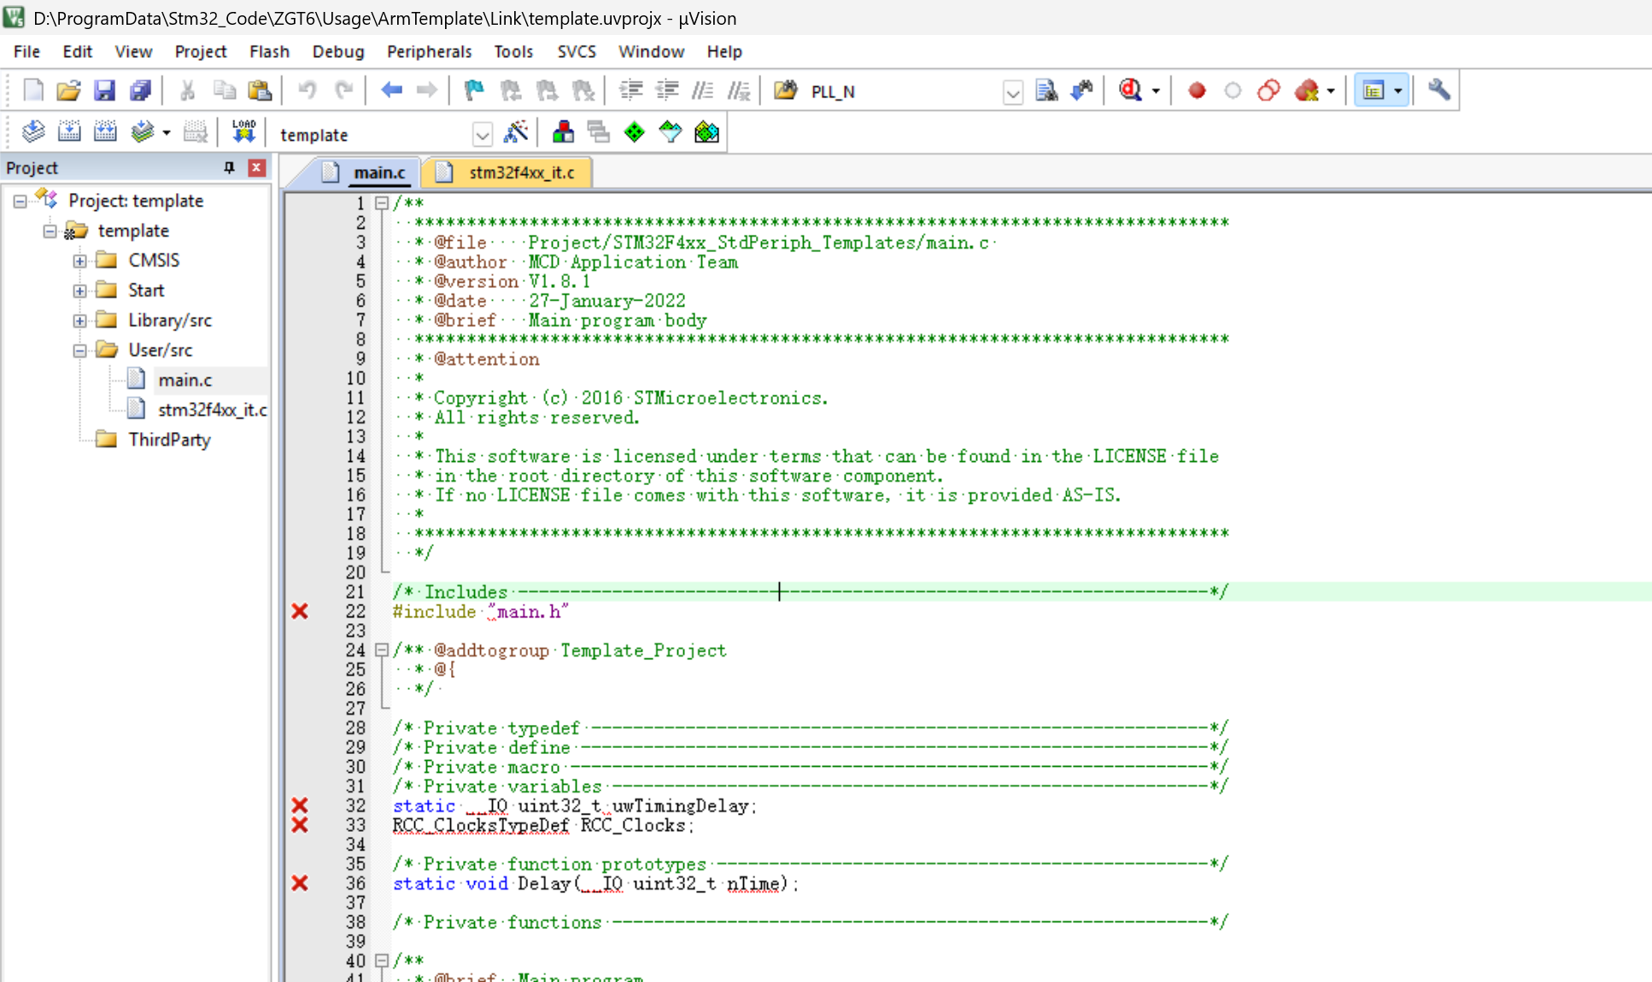The height and width of the screenshot is (982, 1652).
Task: Download code to flash with LOAD
Action: [243, 132]
